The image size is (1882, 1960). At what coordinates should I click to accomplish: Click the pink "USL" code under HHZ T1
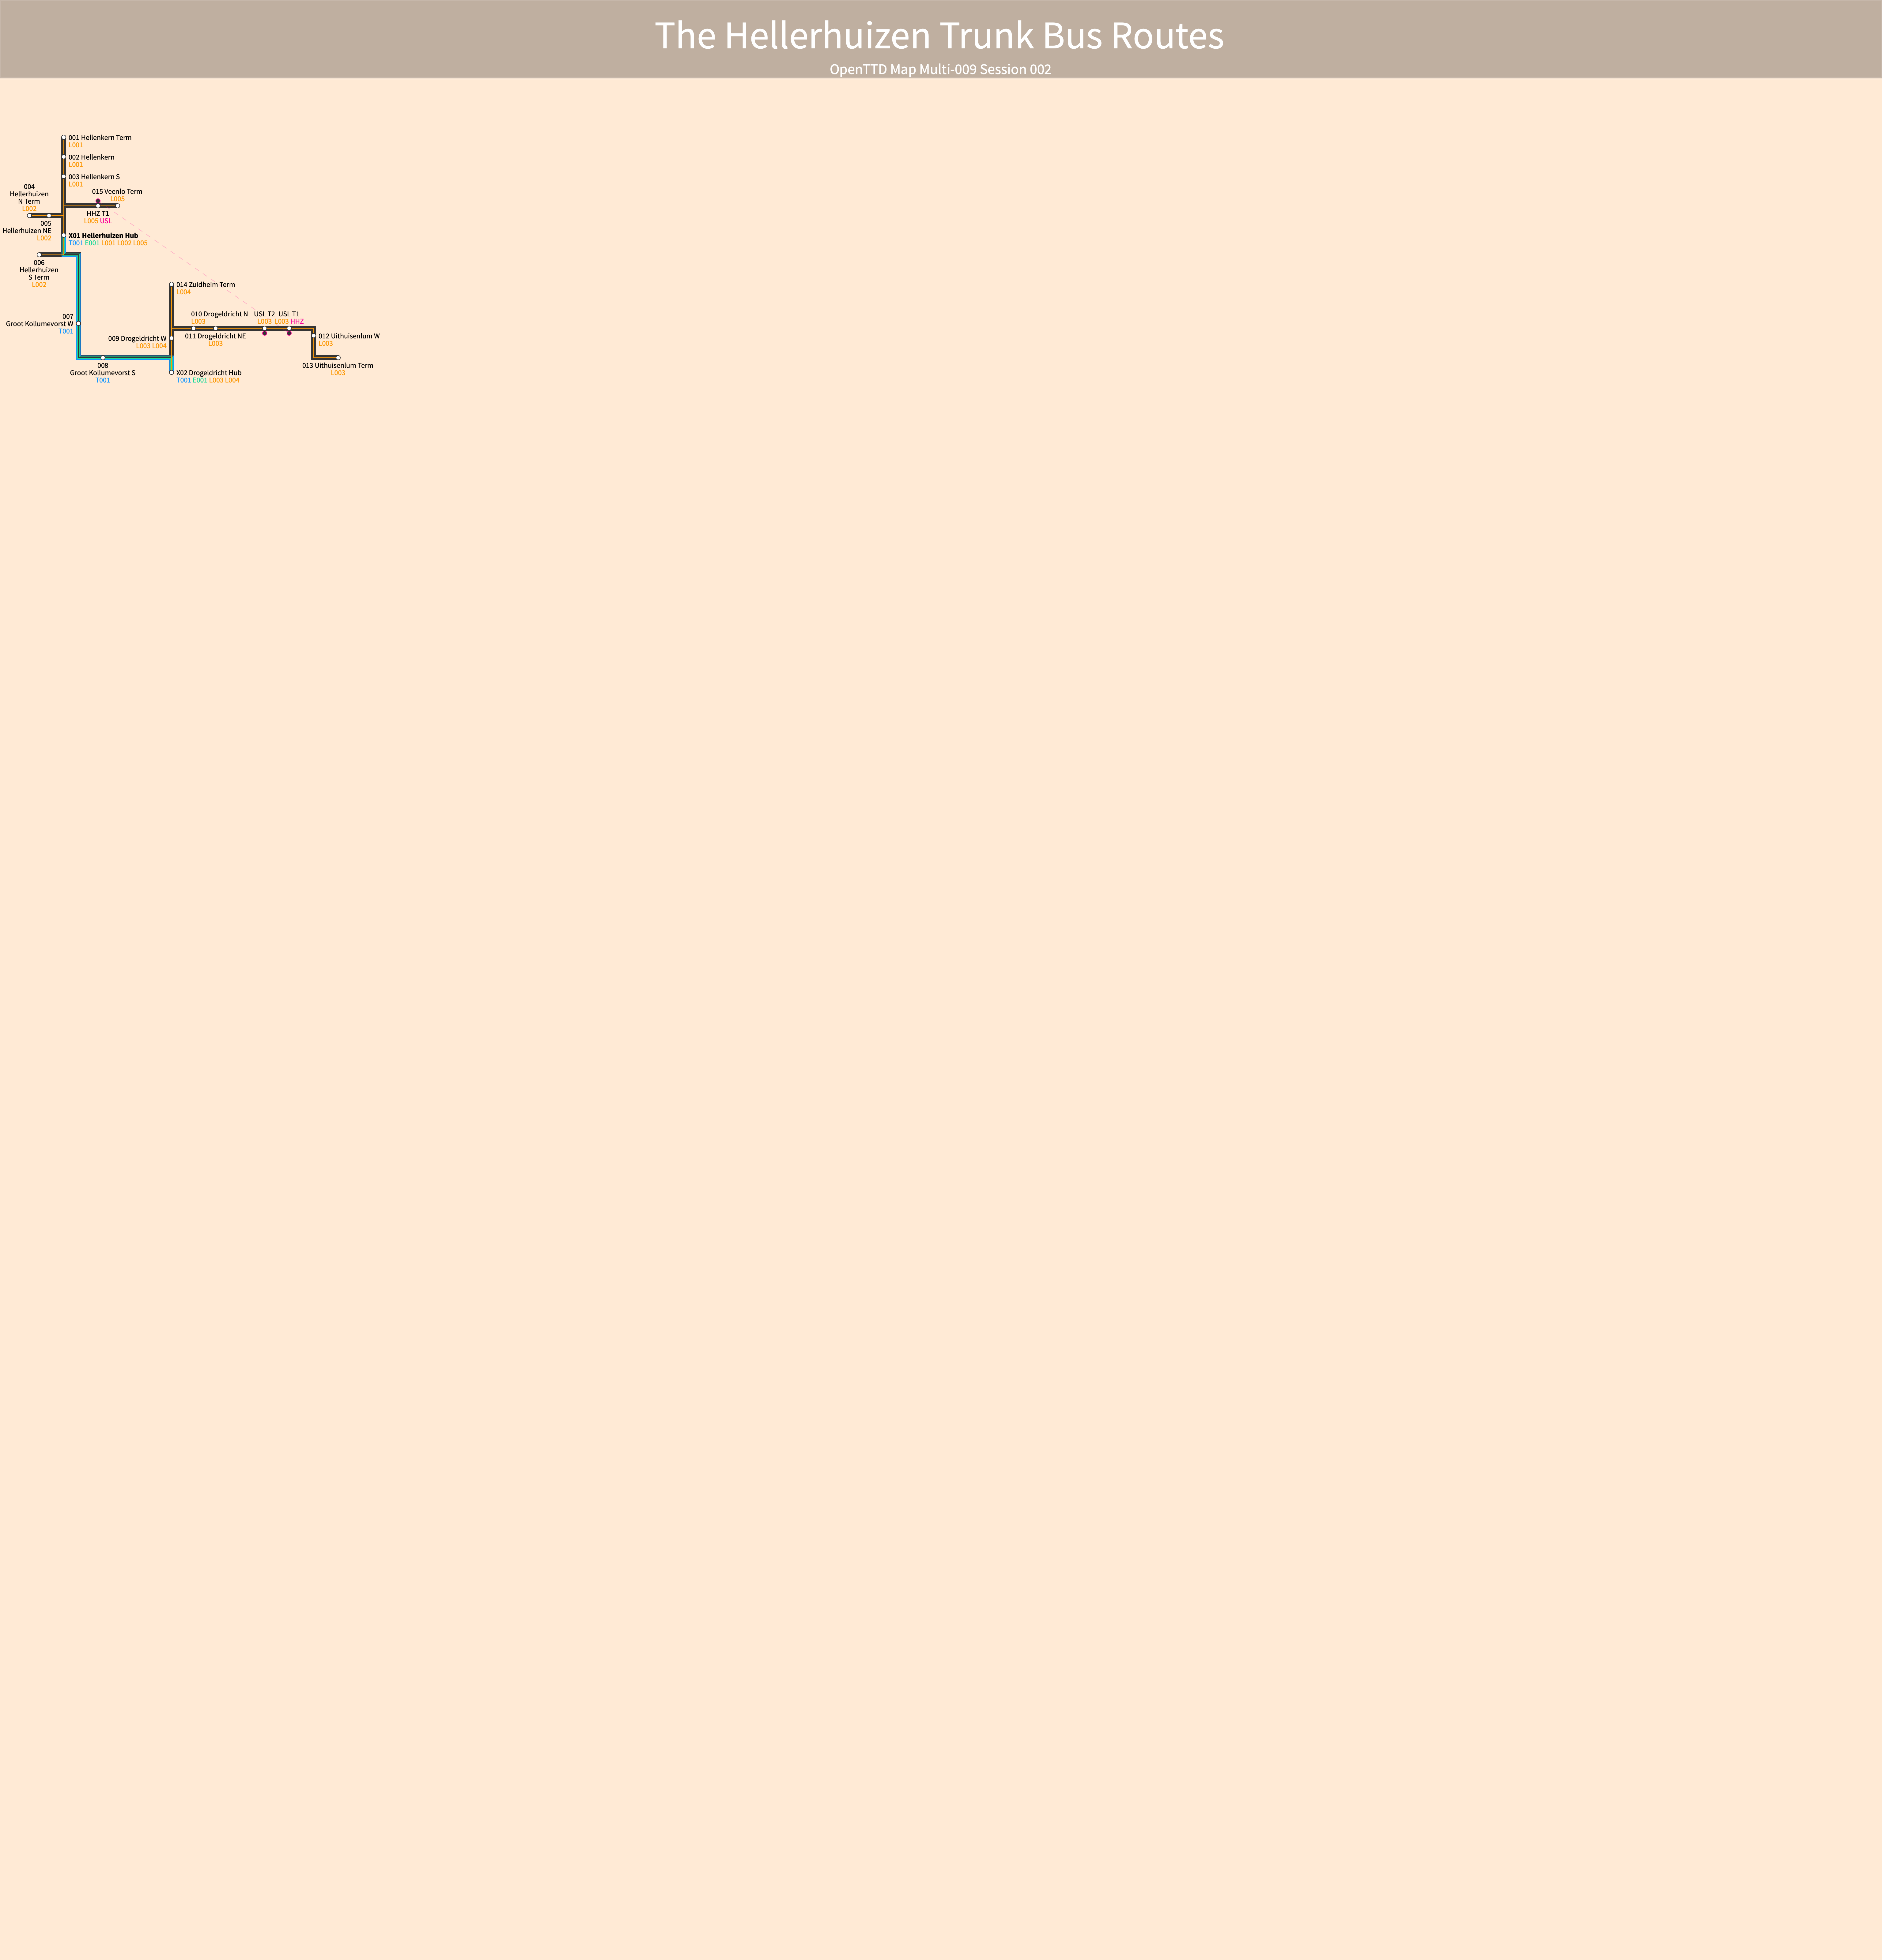[106, 221]
